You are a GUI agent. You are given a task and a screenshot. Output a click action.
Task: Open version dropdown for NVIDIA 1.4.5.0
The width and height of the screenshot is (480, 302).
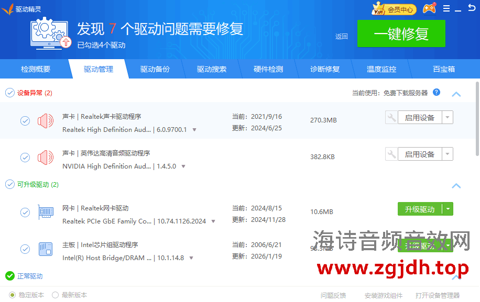click(x=183, y=166)
